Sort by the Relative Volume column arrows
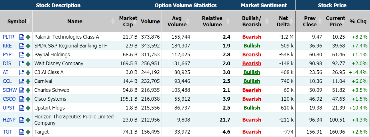370x137 pixels. tap(228, 21)
